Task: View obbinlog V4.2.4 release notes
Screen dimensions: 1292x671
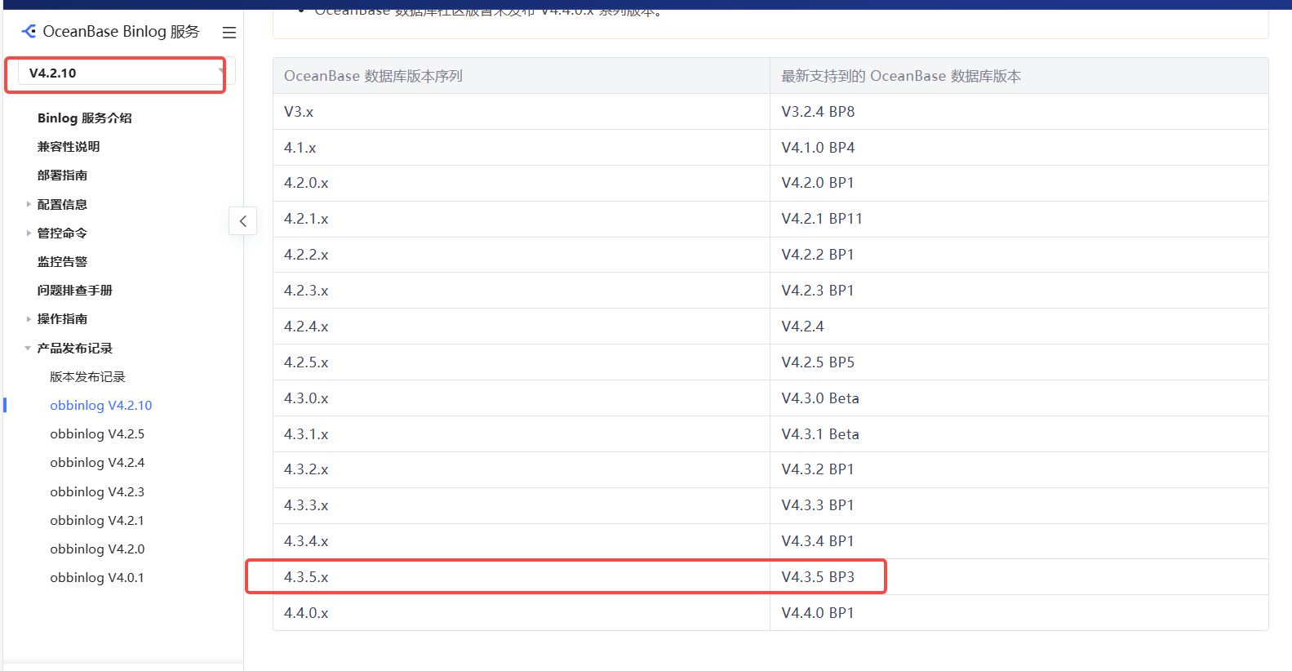Action: 97,463
